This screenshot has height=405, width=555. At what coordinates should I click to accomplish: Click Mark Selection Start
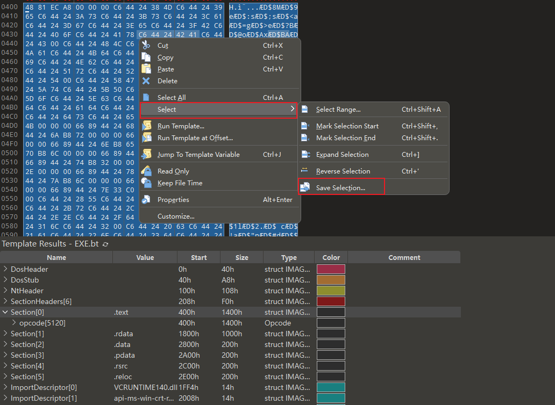pyautogui.click(x=347, y=126)
